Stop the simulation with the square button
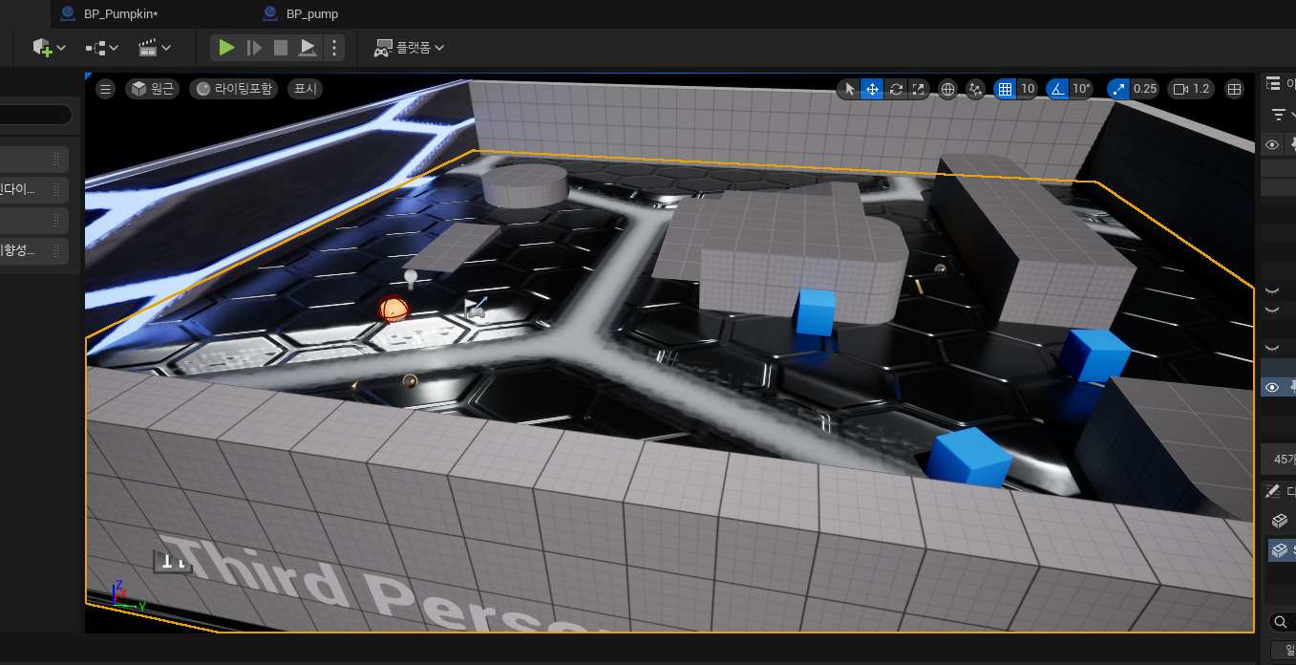This screenshot has width=1296, height=665. click(281, 47)
